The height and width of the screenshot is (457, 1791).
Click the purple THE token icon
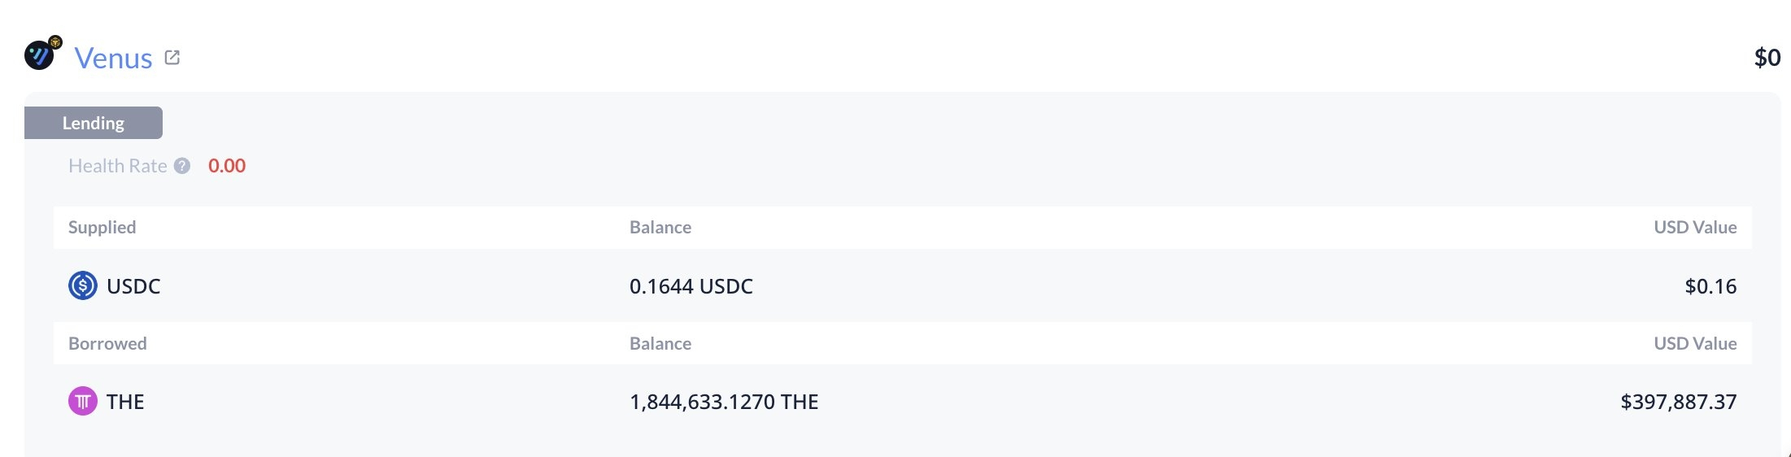click(82, 402)
